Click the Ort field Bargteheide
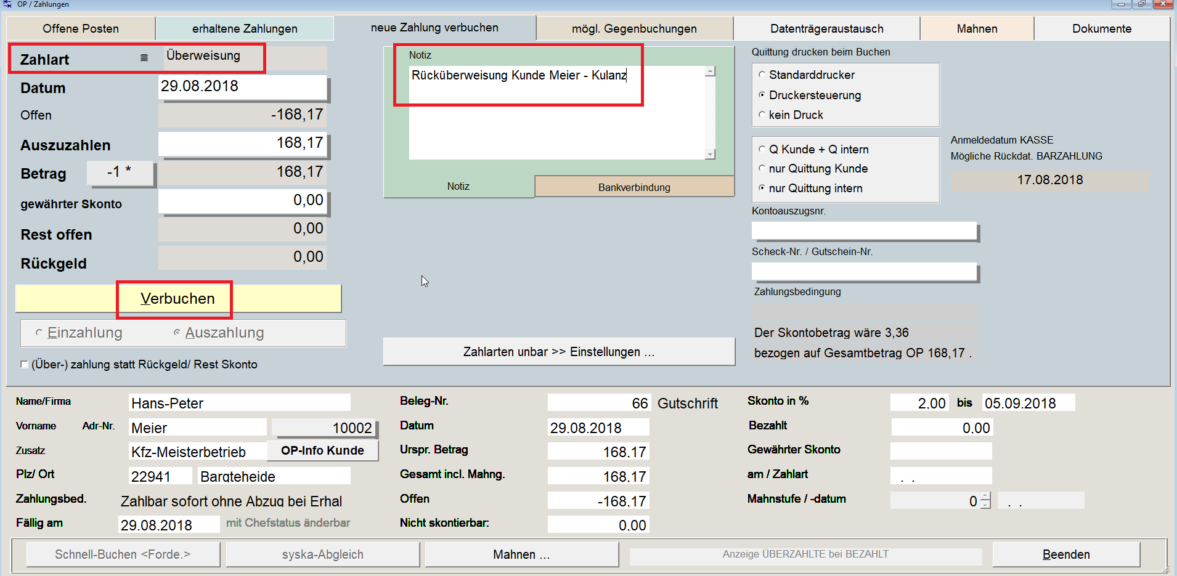Screen dimensions: 1177x576 tap(274, 476)
